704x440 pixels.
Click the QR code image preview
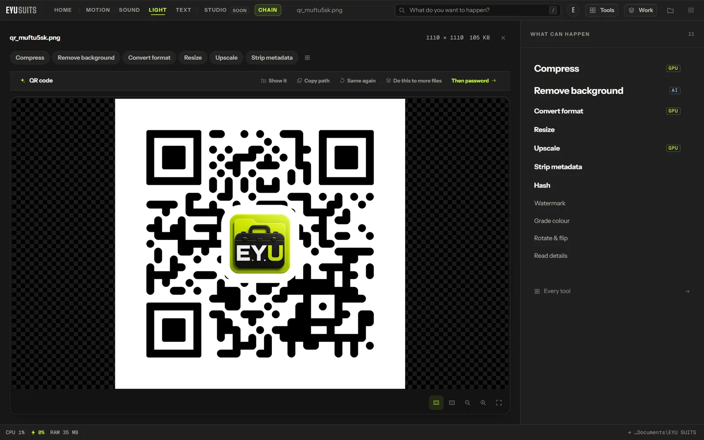click(x=260, y=244)
